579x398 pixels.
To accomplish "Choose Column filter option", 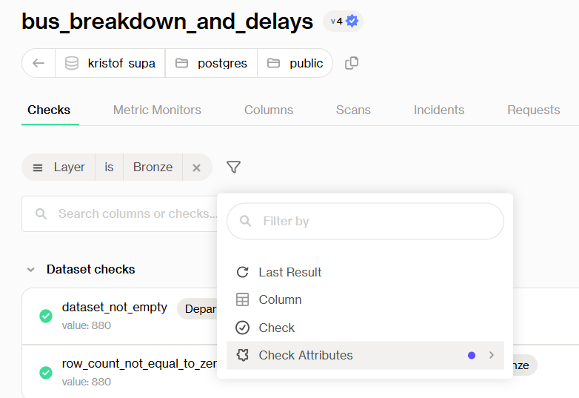I will [280, 299].
